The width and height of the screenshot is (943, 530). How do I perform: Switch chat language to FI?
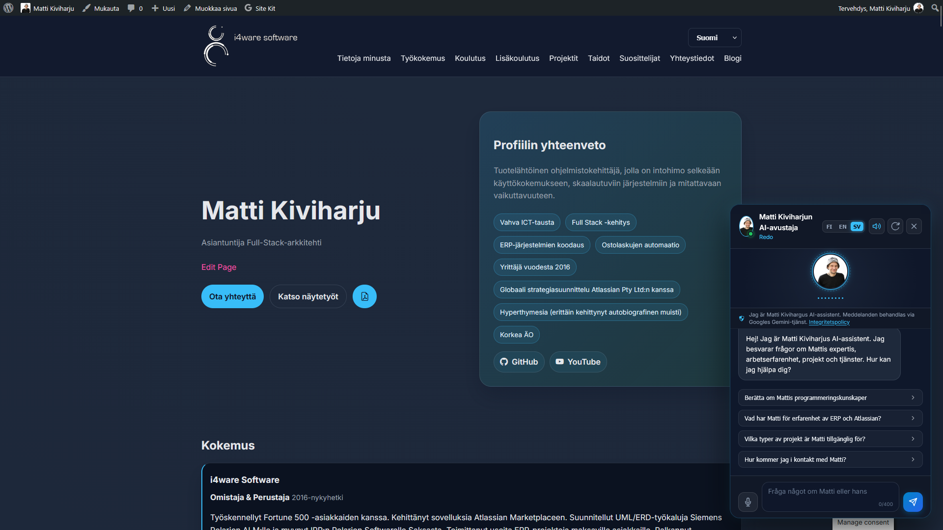click(x=829, y=227)
